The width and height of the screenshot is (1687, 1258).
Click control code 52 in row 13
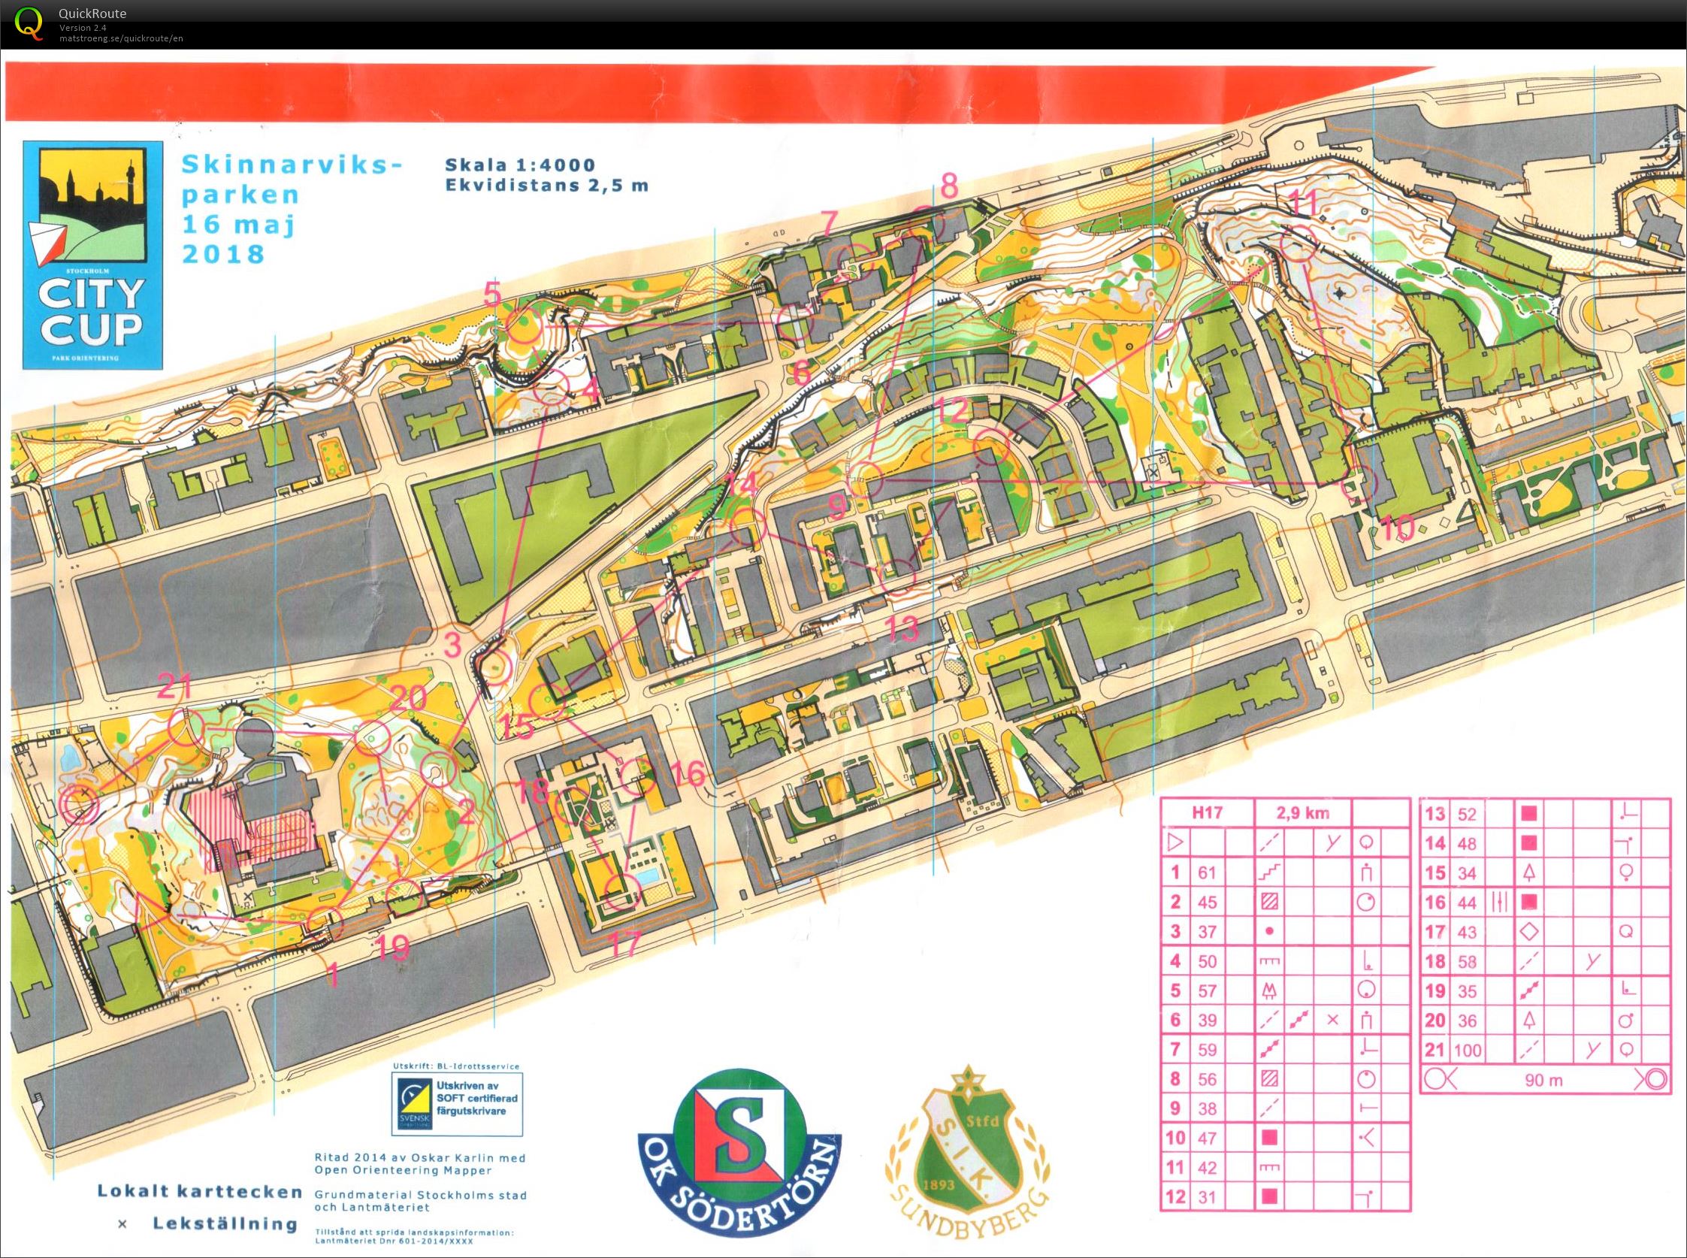(1467, 814)
